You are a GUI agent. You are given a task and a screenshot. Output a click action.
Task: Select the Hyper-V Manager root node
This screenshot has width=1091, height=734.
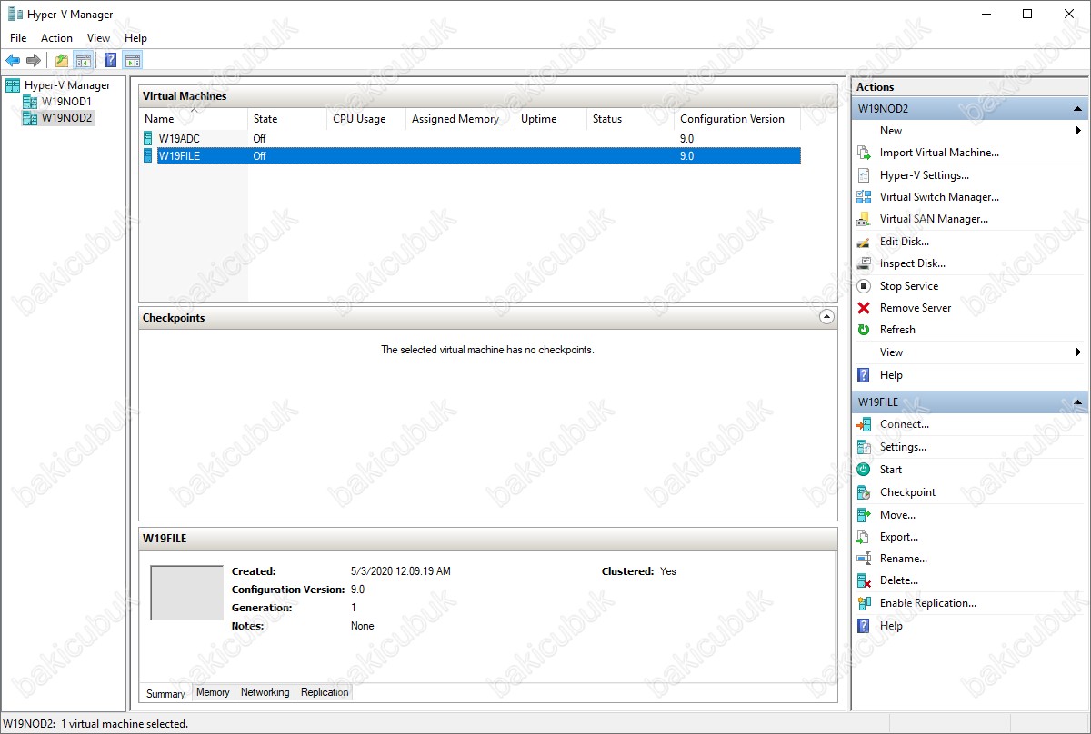[x=67, y=85]
